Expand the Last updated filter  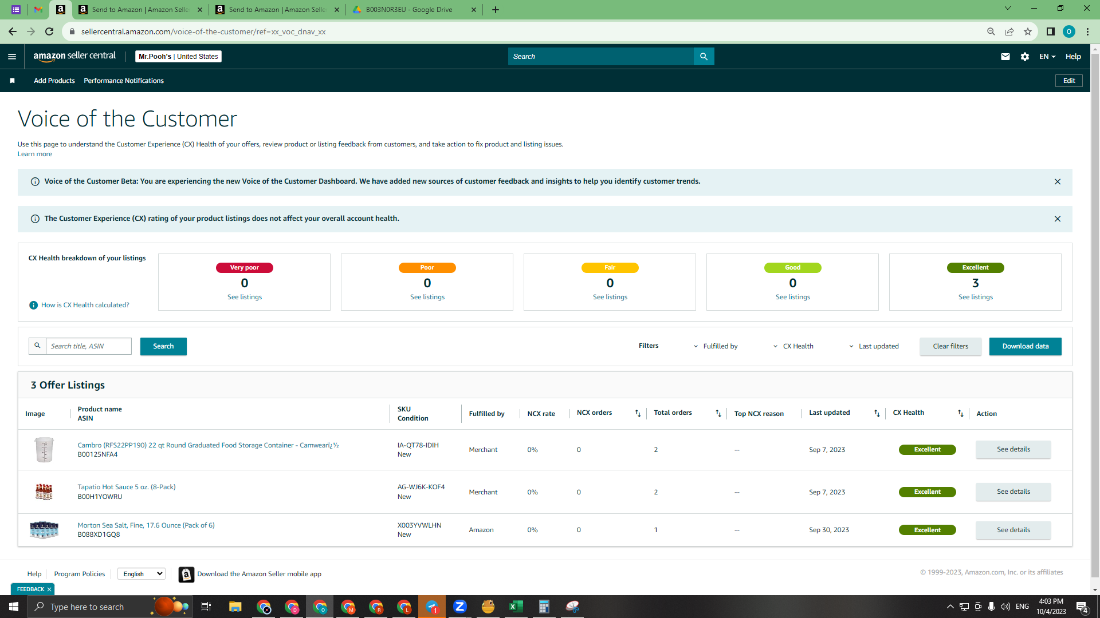(x=874, y=346)
